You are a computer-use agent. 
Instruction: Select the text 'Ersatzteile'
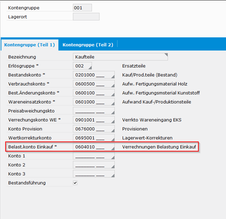pyautogui.click(x=134, y=66)
